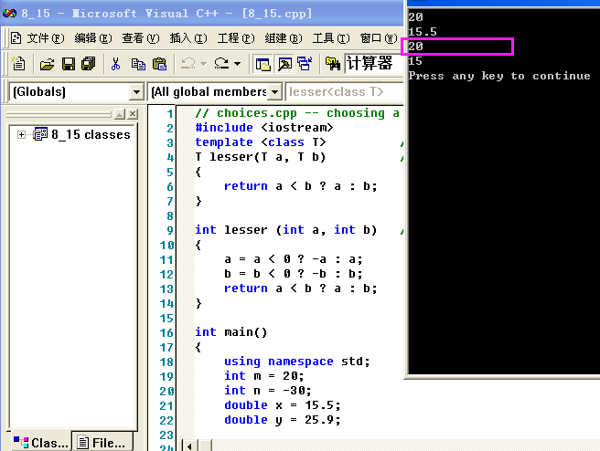Click the Redo arrow icon
Image resolution: width=600 pixels, height=451 pixels.
tap(221, 64)
